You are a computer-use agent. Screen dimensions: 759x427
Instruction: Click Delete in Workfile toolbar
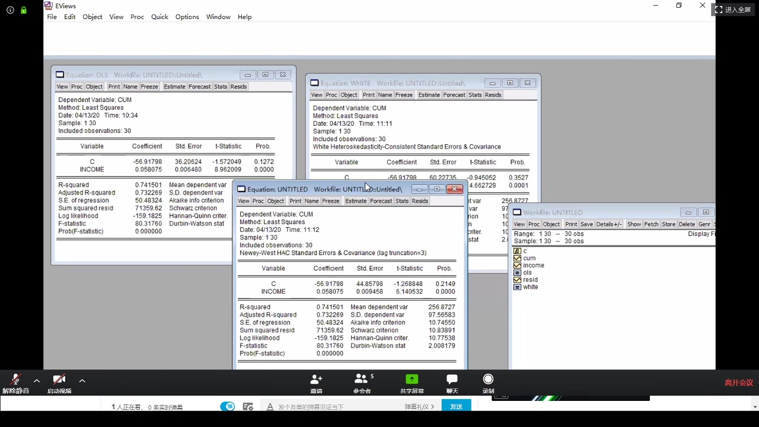(687, 224)
